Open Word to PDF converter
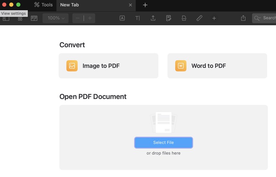This screenshot has height=177, width=276. 217,66
